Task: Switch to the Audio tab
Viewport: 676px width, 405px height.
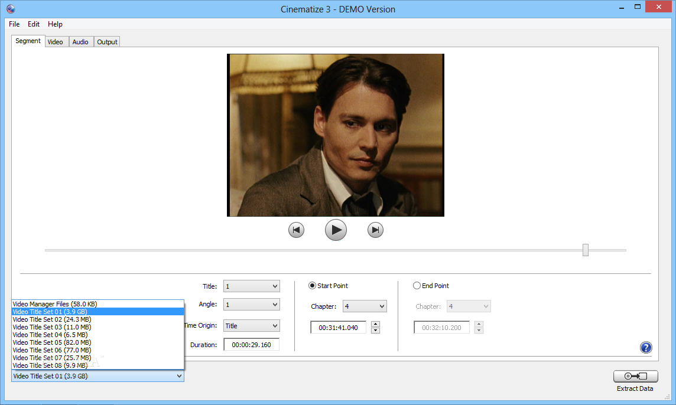Action: point(80,42)
